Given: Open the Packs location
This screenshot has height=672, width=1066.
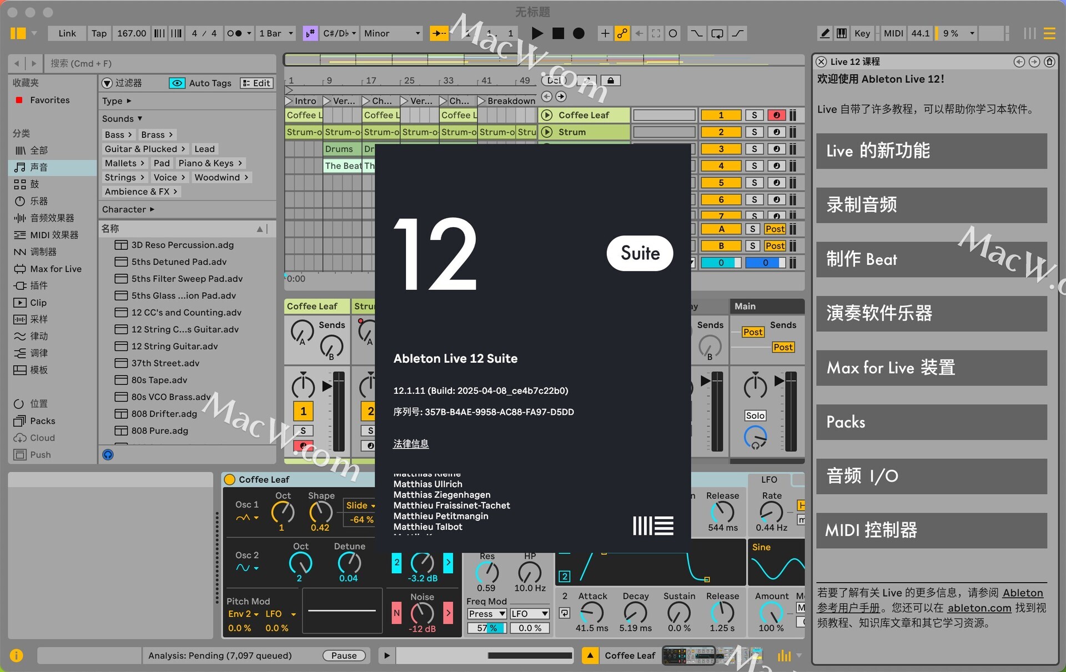Looking at the screenshot, I should click(x=53, y=421).
